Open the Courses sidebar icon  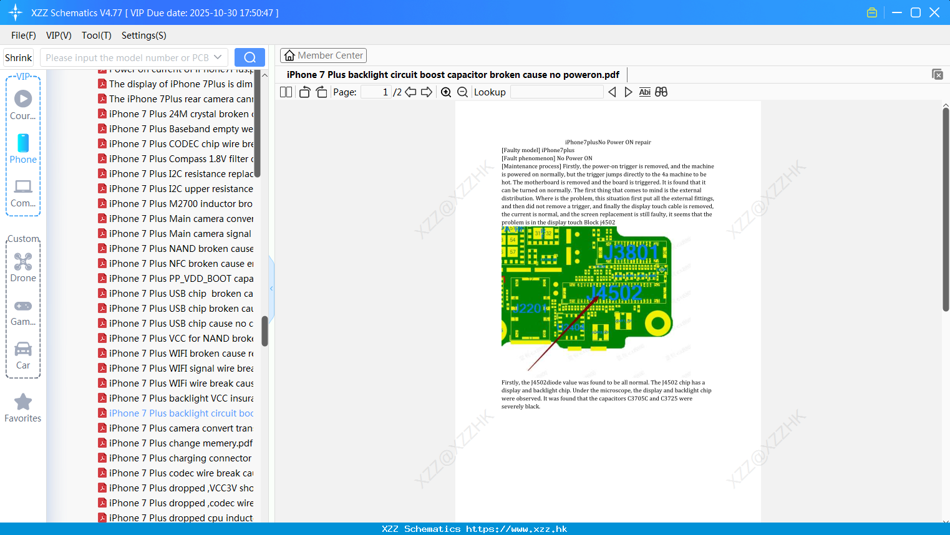pyautogui.click(x=23, y=104)
